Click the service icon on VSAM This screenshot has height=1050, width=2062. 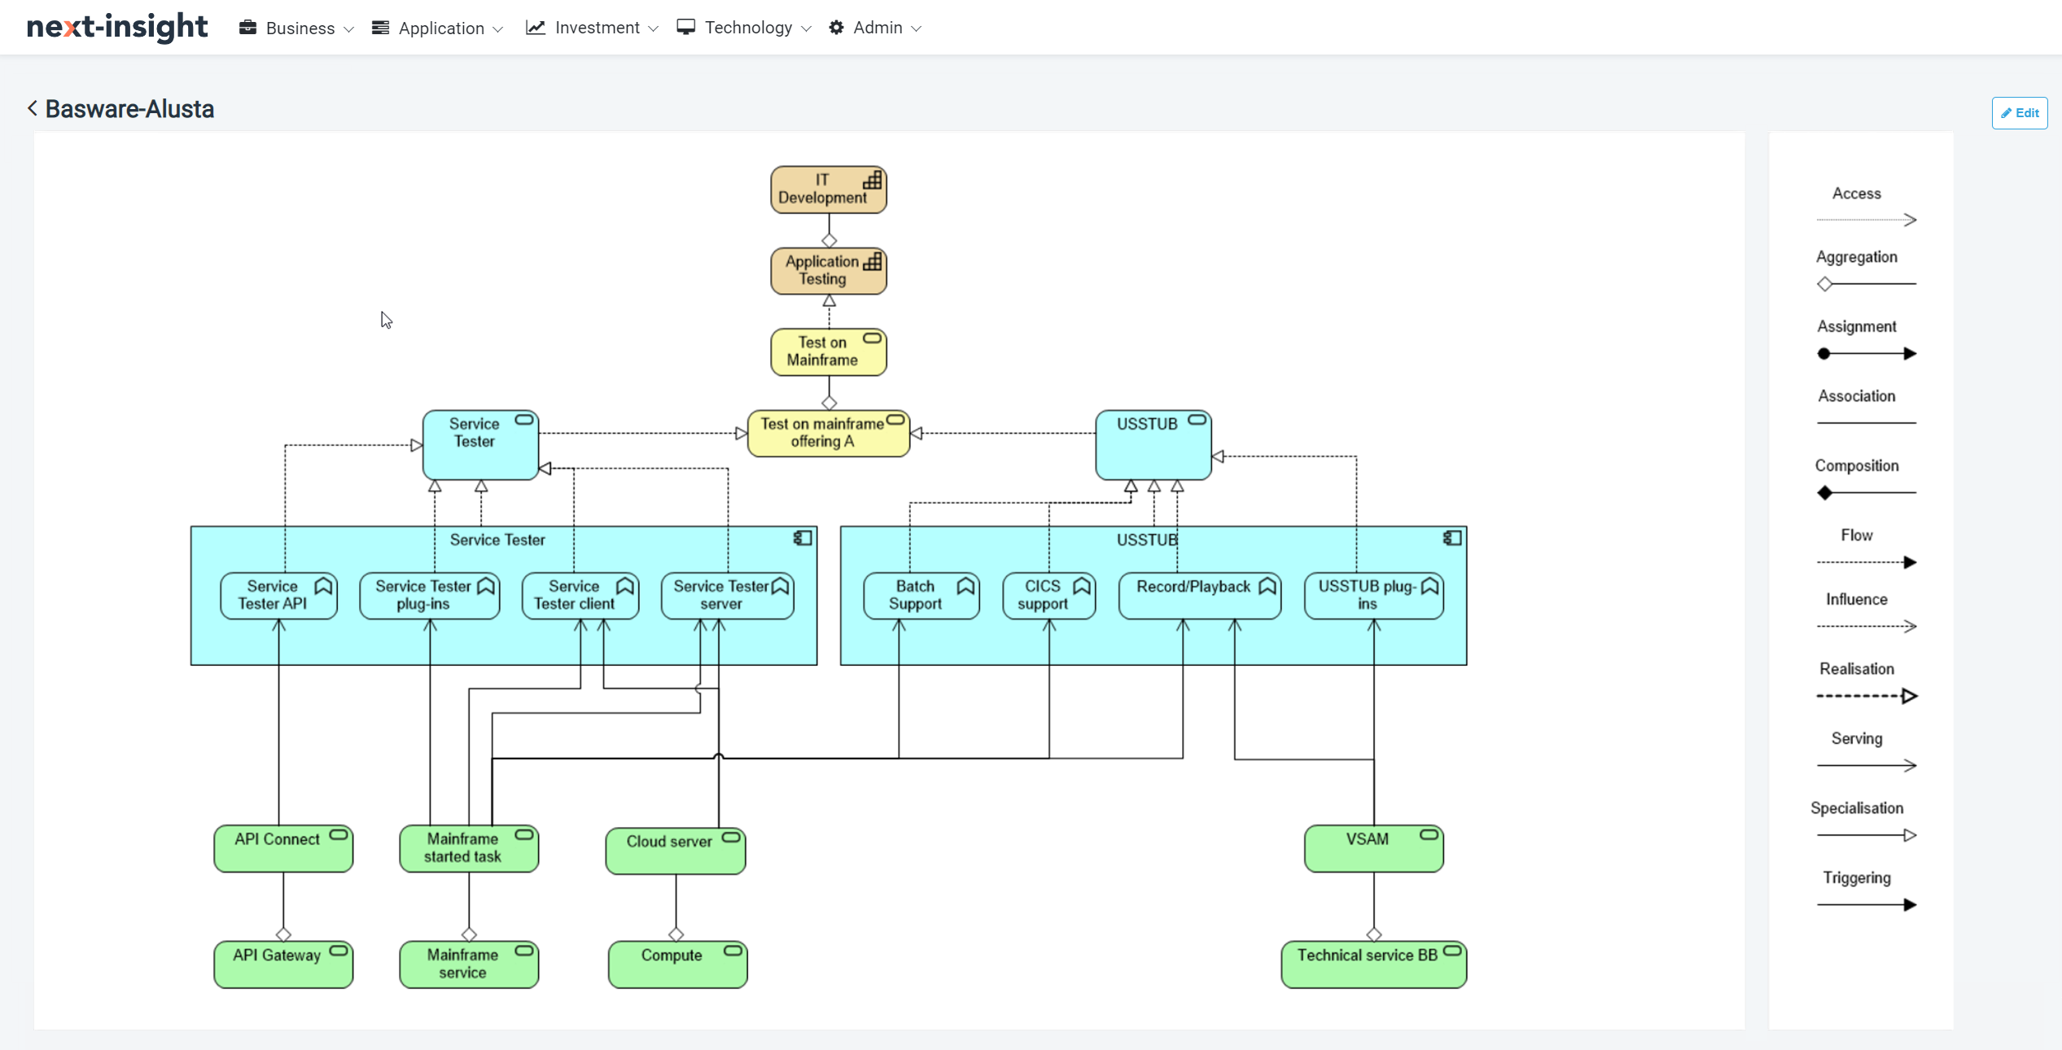click(1429, 835)
